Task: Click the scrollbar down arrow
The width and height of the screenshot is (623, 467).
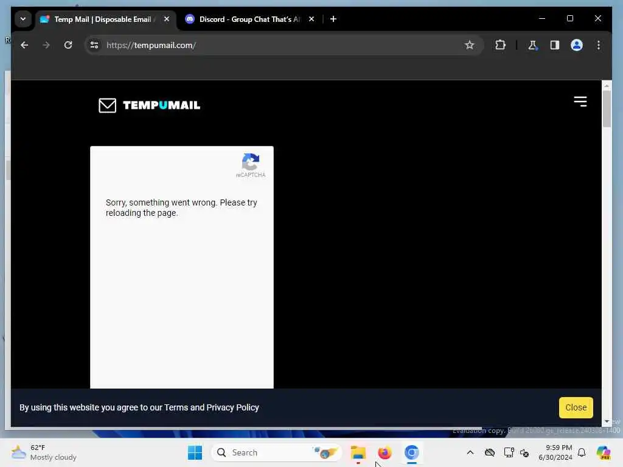Action: tap(607, 421)
